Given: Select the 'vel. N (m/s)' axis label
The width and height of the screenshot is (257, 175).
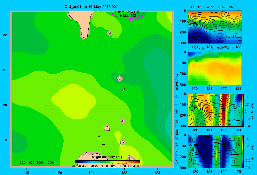Looking at the screenshot, I should 252,111.
